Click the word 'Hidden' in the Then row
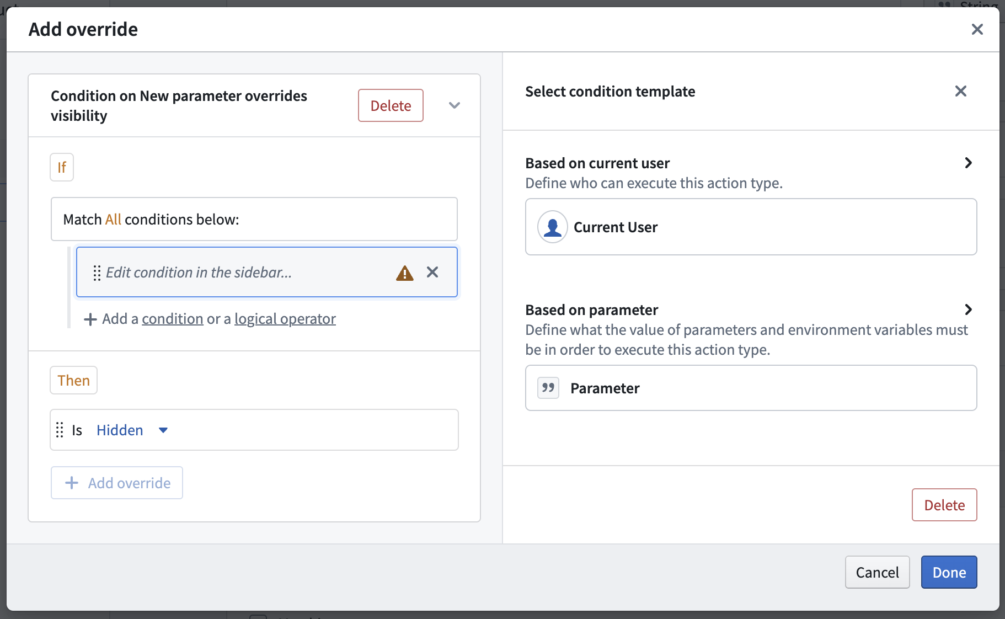This screenshot has height=619, width=1005. coord(120,430)
